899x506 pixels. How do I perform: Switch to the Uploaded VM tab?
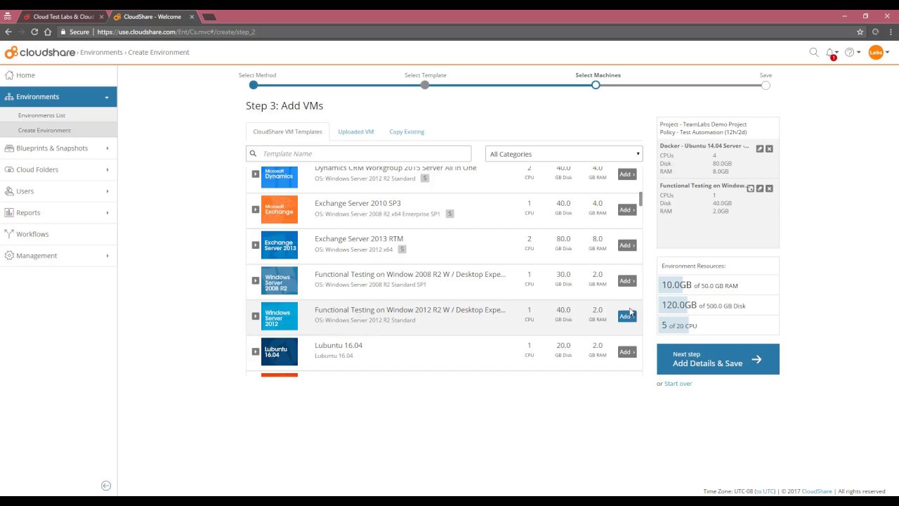[355, 131]
